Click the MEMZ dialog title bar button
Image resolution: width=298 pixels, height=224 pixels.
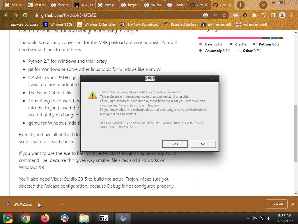click(x=212, y=79)
